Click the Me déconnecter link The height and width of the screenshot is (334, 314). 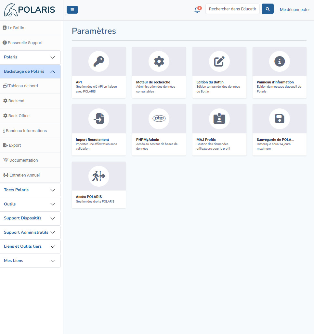tap(294, 10)
